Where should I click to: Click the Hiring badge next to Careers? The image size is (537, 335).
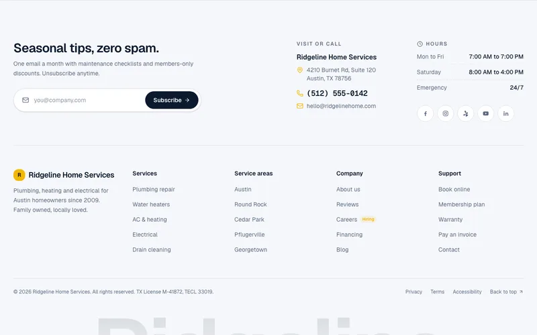368,220
